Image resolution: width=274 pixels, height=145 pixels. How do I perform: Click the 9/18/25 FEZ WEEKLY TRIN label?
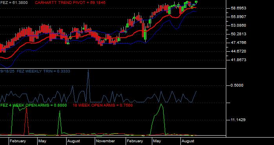tap(35, 71)
